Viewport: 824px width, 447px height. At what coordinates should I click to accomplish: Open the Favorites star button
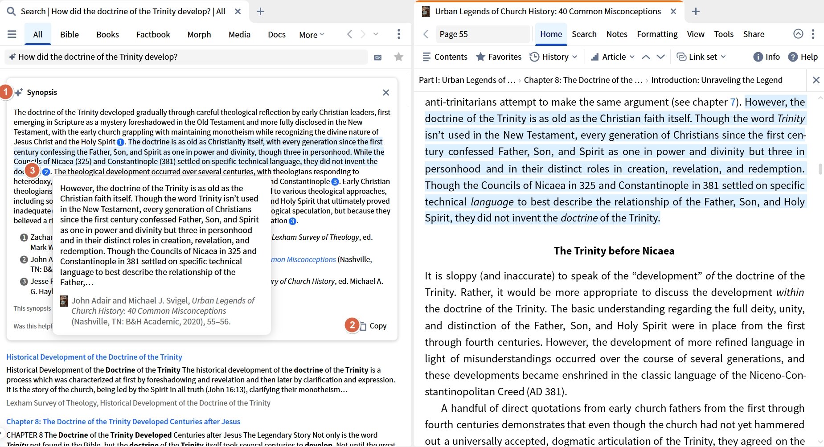tap(498, 57)
